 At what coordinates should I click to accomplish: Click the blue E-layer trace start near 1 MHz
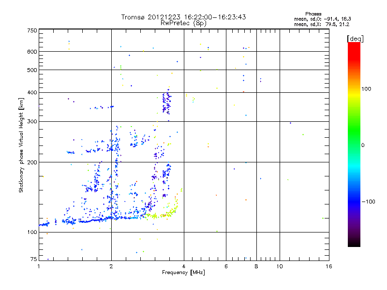(45, 224)
